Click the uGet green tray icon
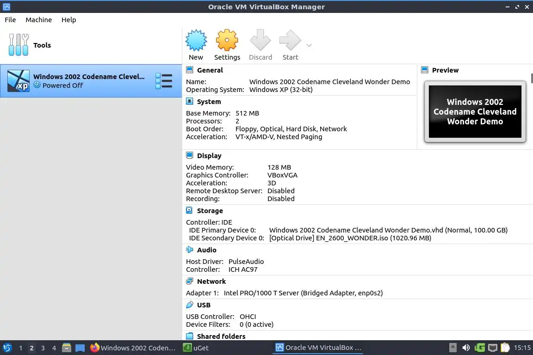 479,348
